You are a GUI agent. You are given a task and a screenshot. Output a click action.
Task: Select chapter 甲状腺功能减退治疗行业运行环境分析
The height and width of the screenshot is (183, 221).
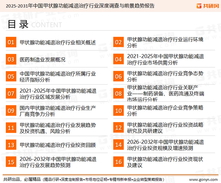click(165, 42)
